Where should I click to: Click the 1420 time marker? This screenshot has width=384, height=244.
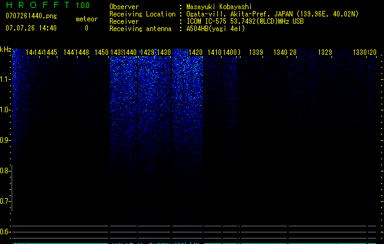tap(196, 52)
